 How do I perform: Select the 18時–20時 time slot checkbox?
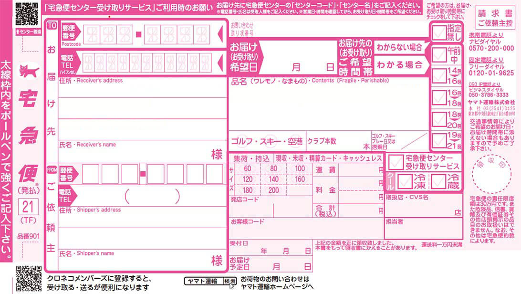439,119
